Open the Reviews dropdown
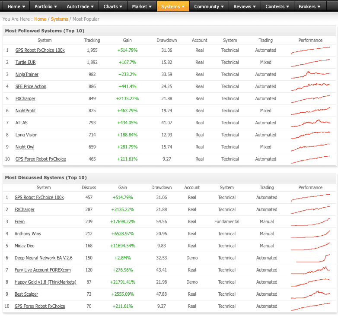Image resolution: width=338 pixels, height=316 pixels. 245,6
